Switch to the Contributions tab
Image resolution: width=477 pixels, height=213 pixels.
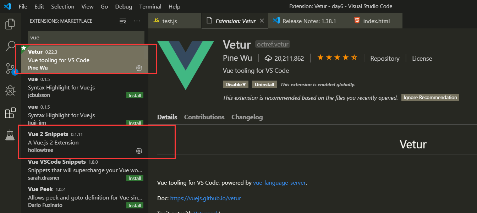pos(204,117)
